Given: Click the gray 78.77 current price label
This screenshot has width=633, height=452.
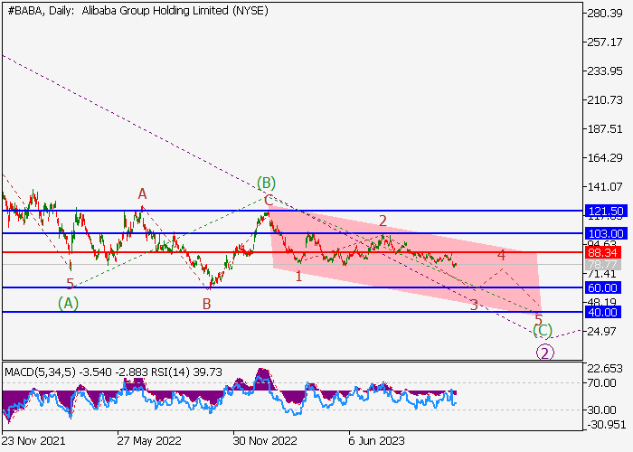Looking at the screenshot, I should click(602, 265).
